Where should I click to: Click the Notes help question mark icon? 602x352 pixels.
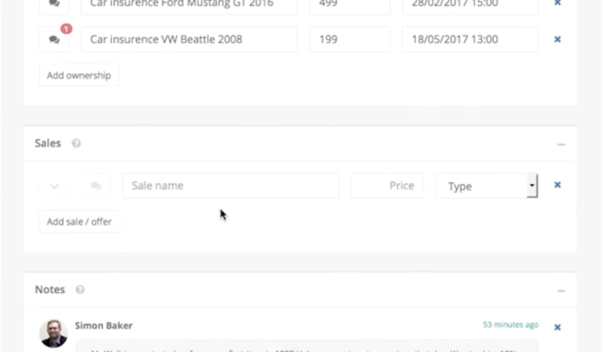pos(80,289)
